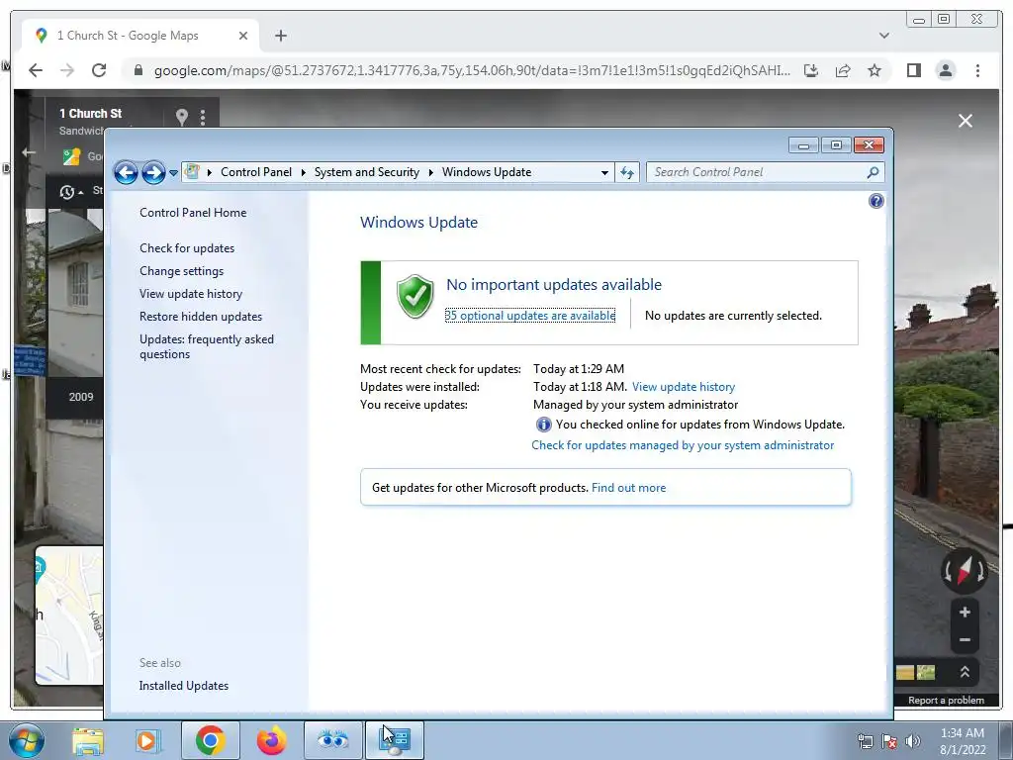Open Action Center flag icon in tray
This screenshot has height=760, width=1013.
[x=889, y=741]
